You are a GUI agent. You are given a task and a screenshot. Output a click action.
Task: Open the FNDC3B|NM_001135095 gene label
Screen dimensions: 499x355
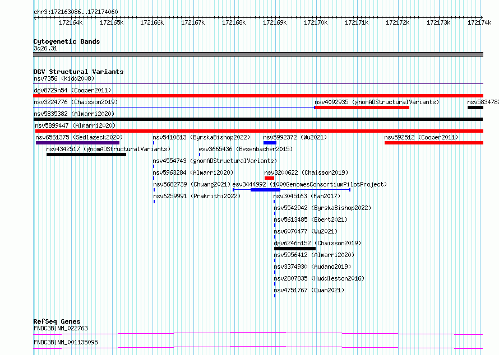click(x=66, y=342)
